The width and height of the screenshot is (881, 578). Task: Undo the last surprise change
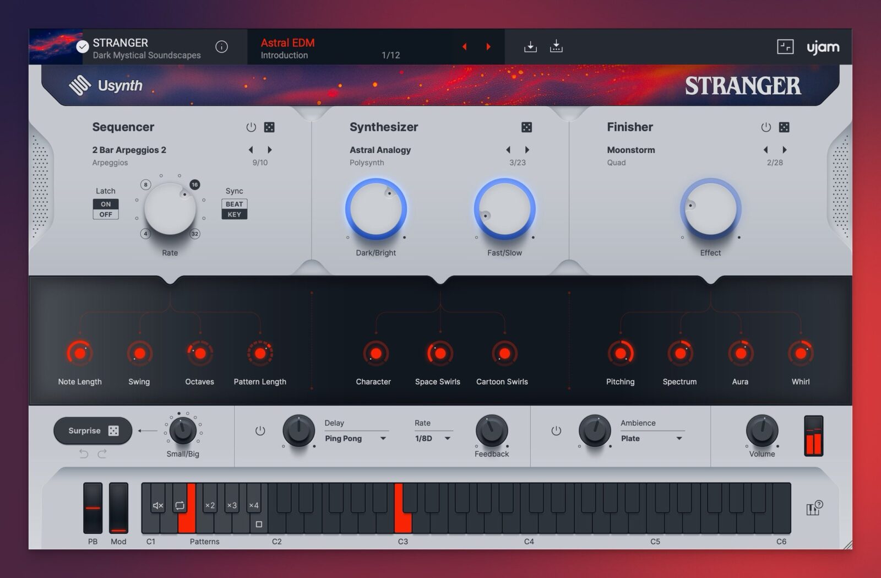pyautogui.click(x=84, y=454)
